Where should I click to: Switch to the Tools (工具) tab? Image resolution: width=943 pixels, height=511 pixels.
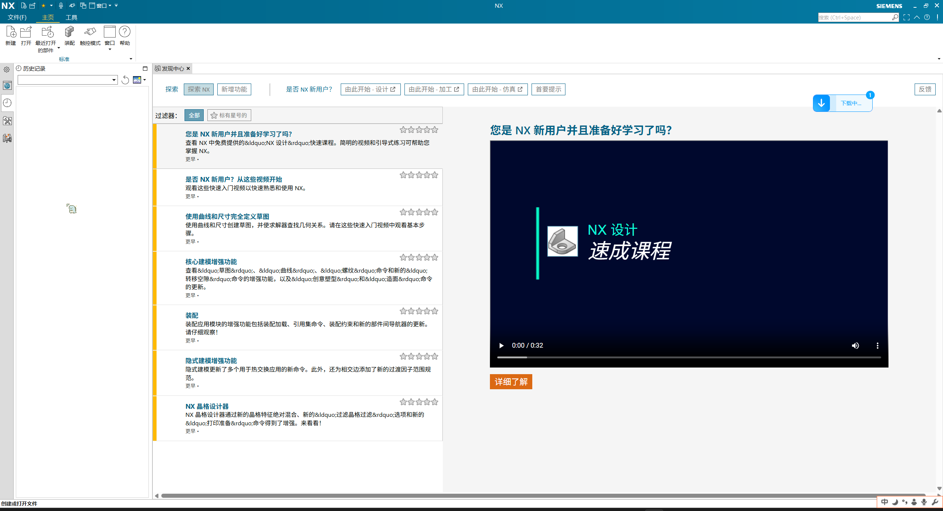tap(71, 17)
